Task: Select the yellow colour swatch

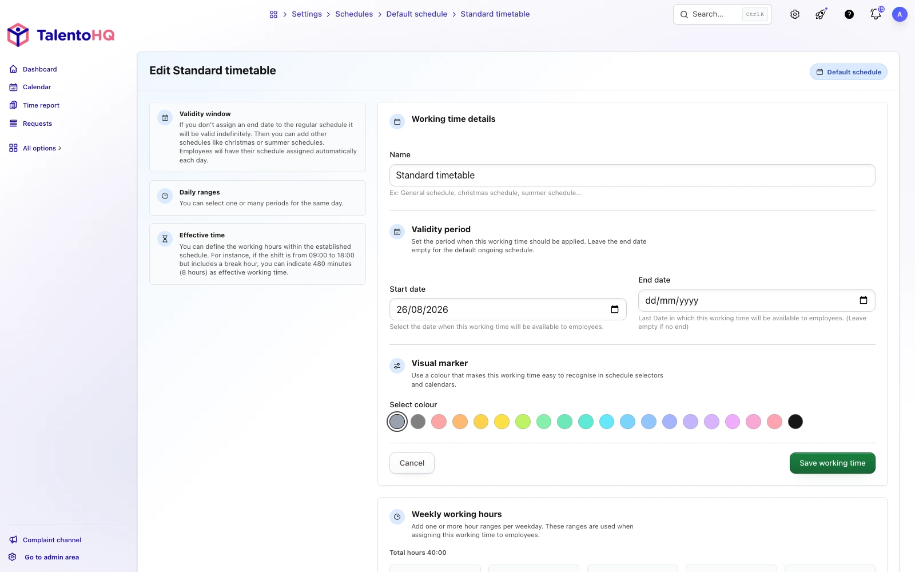Action: [x=502, y=422]
